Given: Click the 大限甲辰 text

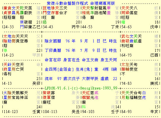Looking at the screenshot, I should [90, 79].
